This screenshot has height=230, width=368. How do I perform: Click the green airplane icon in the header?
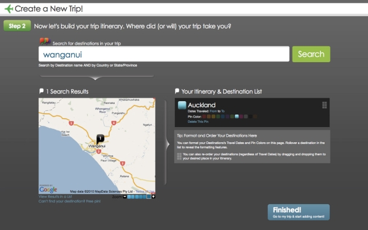point(9,9)
